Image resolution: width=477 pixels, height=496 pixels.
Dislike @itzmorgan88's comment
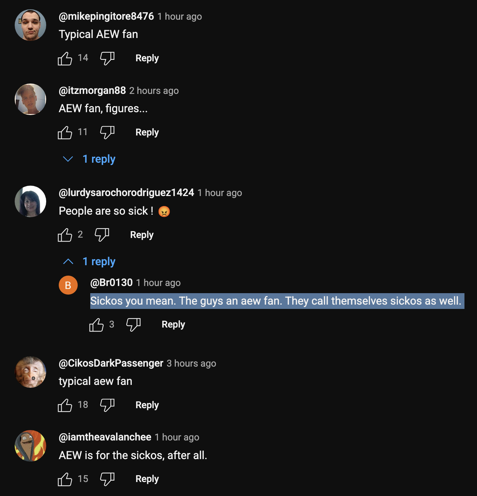(107, 132)
